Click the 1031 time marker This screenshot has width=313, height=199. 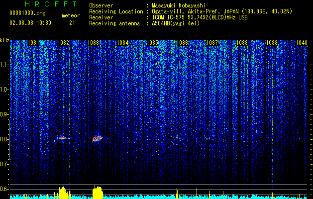point(33,43)
